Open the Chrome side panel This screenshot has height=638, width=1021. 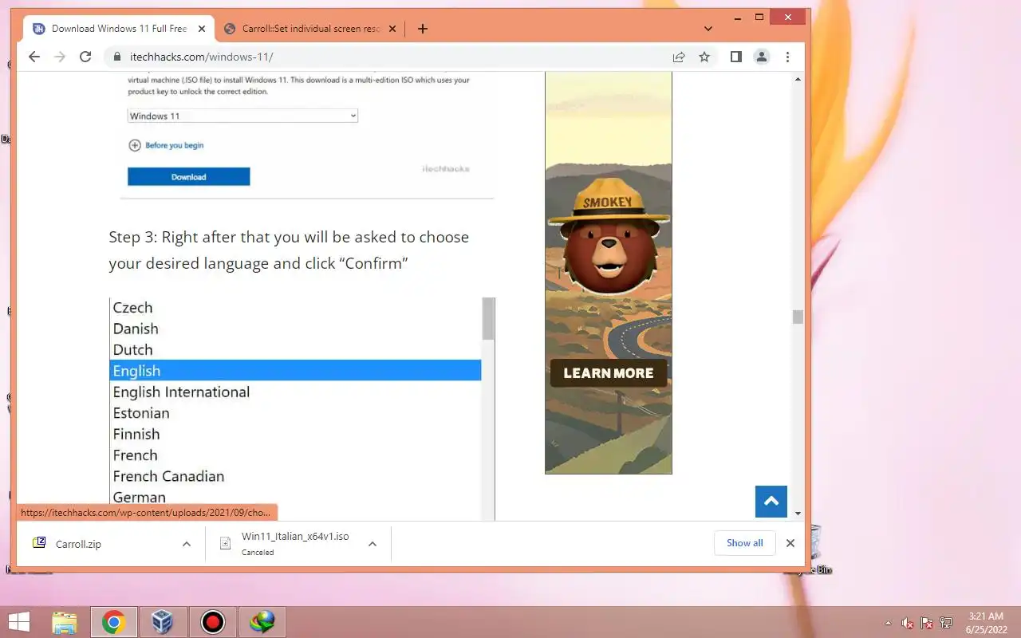point(736,57)
